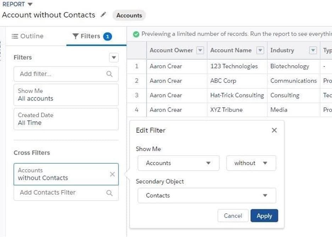
Task: Cancel editing the filter
Action: coord(233,215)
